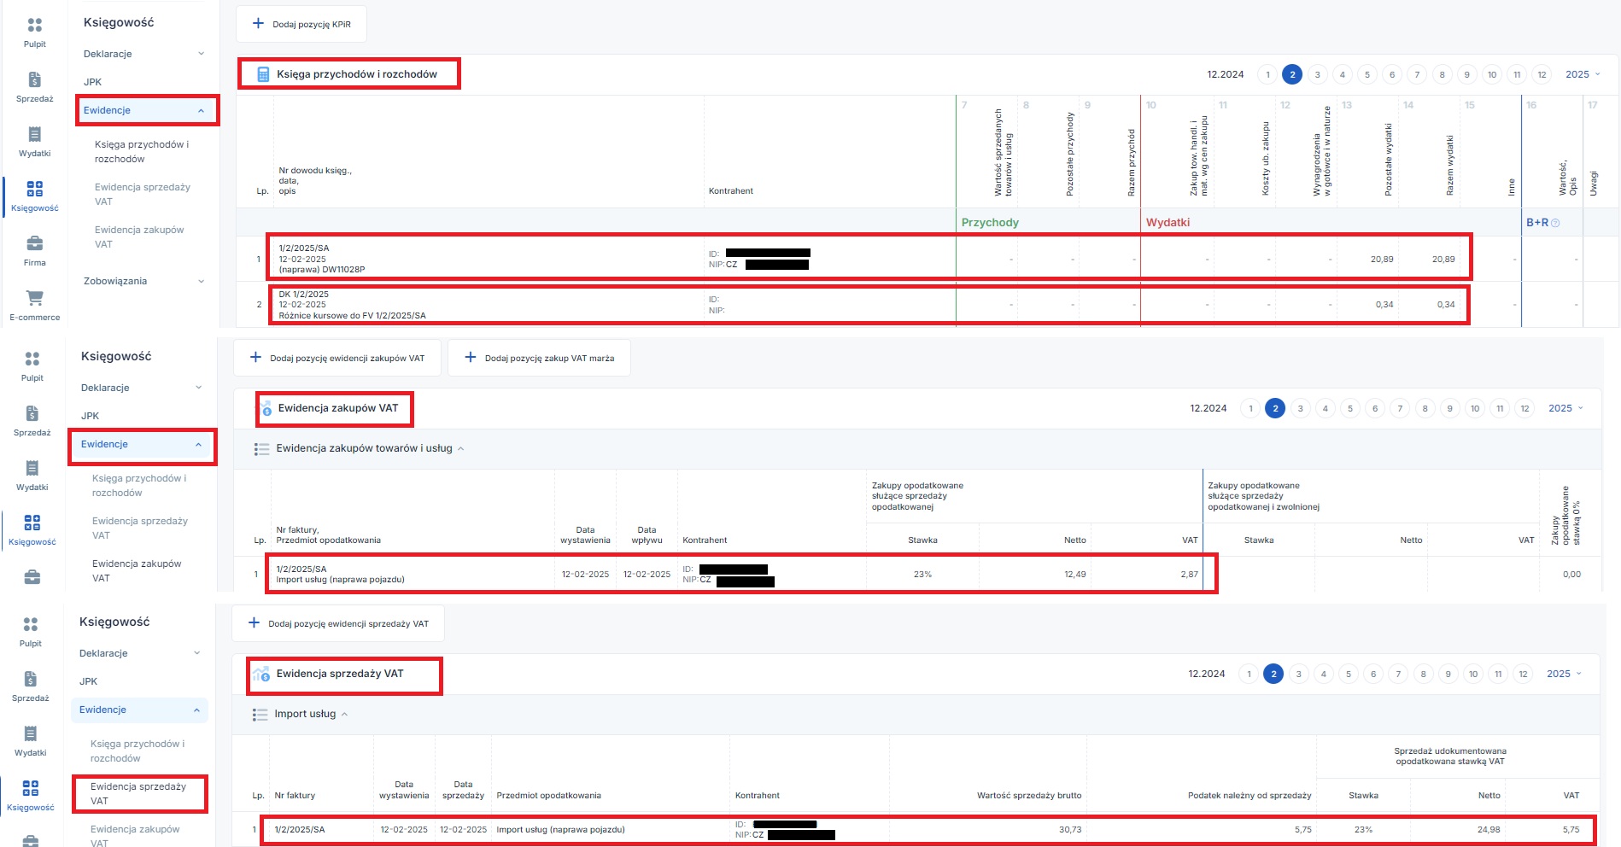The height and width of the screenshot is (847, 1621).
Task: Open JPK menu item in the KPiR view
Action: click(92, 82)
